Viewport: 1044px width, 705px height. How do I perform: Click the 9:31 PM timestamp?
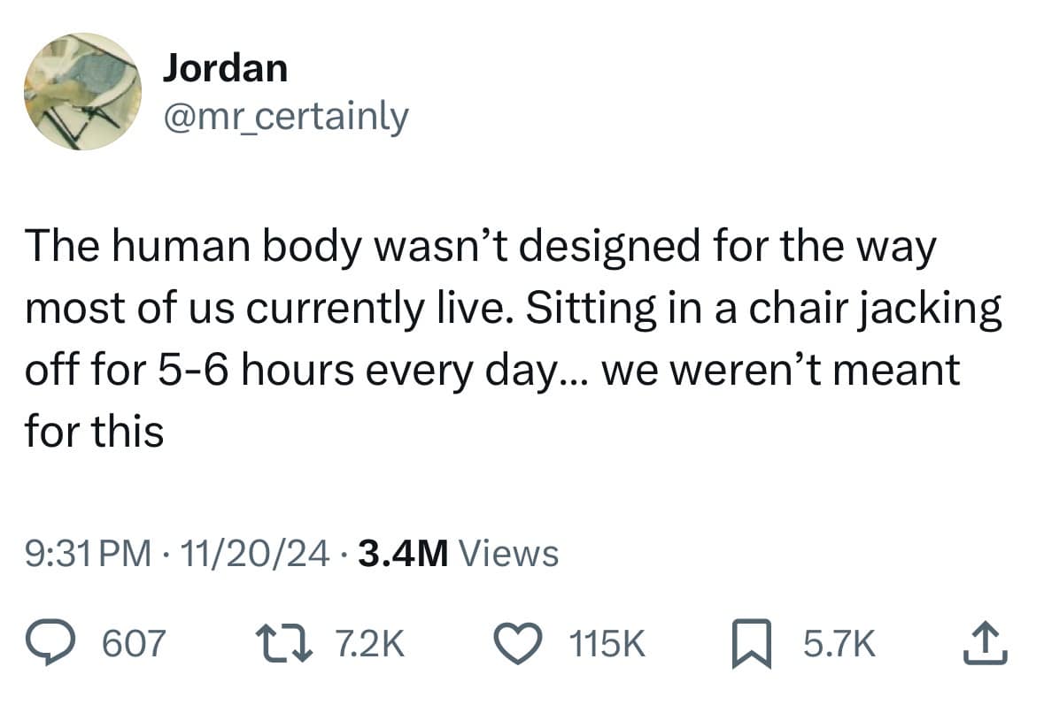[87, 554]
